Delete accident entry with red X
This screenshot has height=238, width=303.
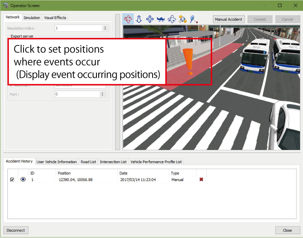tap(201, 180)
